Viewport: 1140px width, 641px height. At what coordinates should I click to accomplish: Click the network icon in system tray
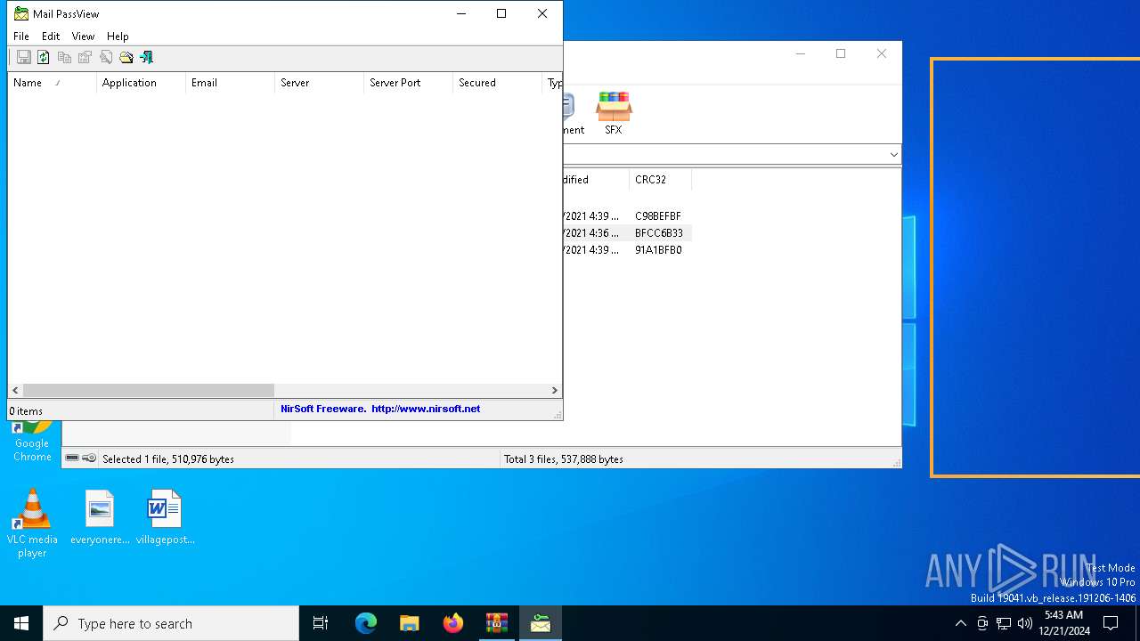[1004, 623]
